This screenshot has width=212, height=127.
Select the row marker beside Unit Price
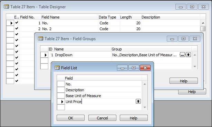pos(61,102)
